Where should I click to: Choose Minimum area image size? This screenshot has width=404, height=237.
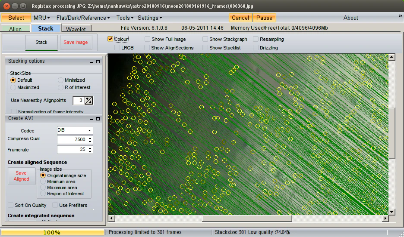pyautogui.click(x=43, y=182)
